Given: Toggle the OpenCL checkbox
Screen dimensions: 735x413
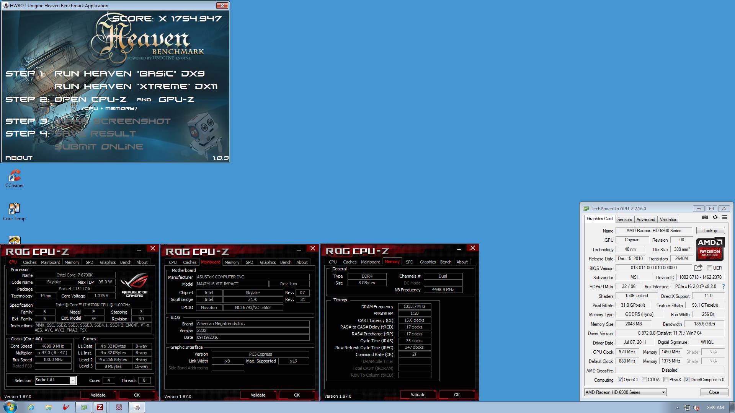Looking at the screenshot, I should click(x=621, y=380).
